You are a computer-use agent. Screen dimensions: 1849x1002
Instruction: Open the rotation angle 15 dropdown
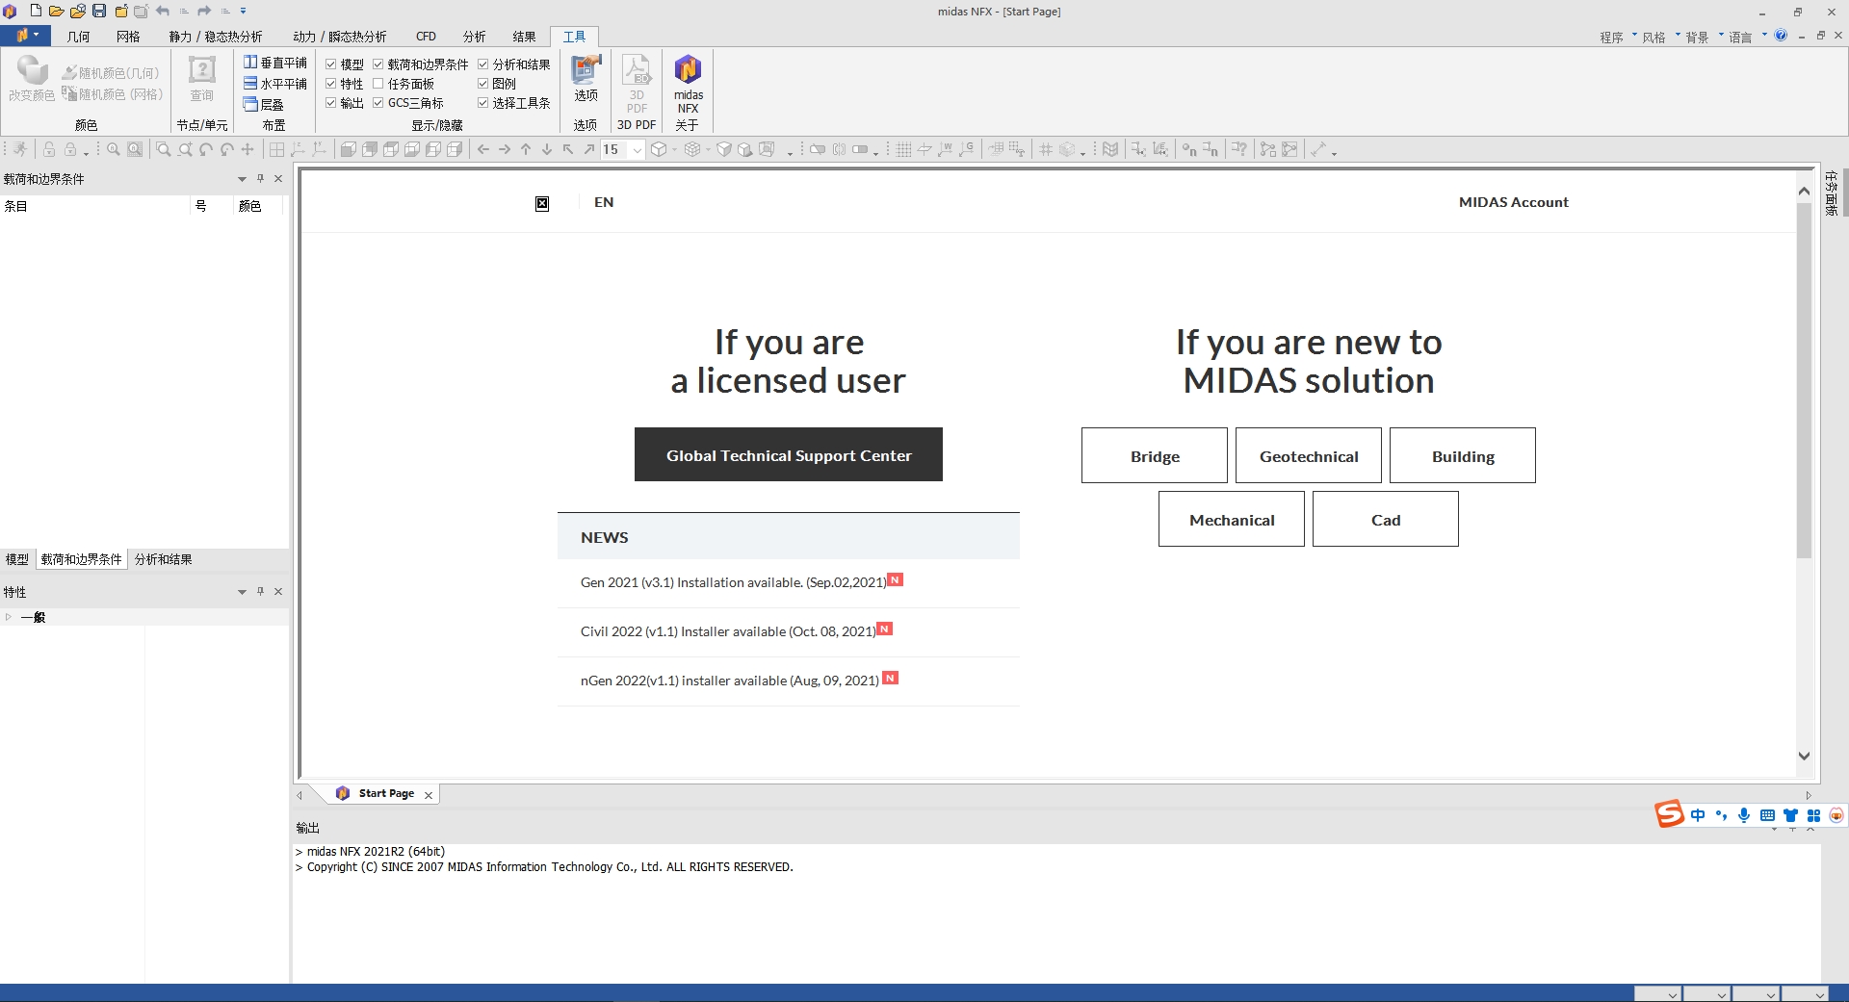click(x=637, y=149)
